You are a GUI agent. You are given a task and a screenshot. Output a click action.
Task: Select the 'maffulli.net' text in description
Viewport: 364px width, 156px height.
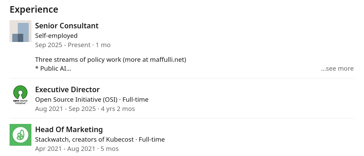(167, 60)
